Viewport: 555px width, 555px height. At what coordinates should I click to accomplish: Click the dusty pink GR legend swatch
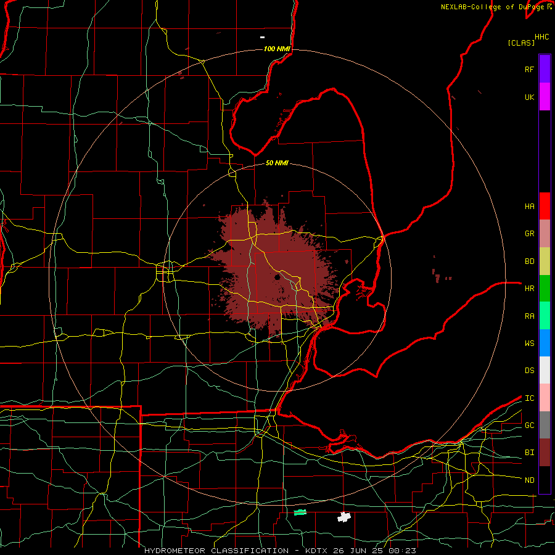545,234
